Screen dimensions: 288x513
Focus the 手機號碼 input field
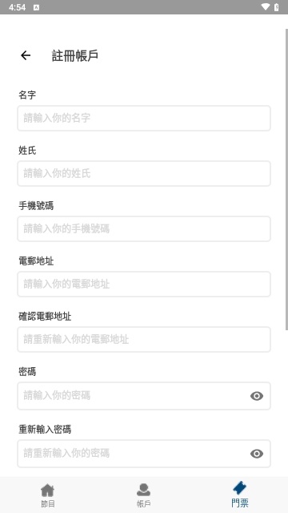144,228
